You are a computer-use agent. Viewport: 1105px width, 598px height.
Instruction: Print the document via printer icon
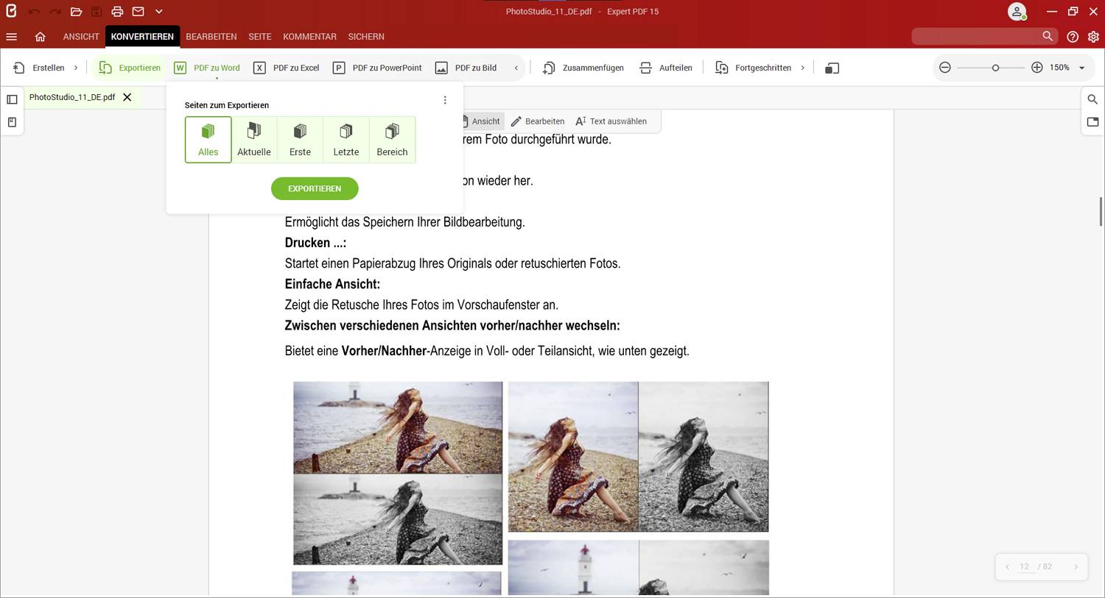[x=116, y=11]
